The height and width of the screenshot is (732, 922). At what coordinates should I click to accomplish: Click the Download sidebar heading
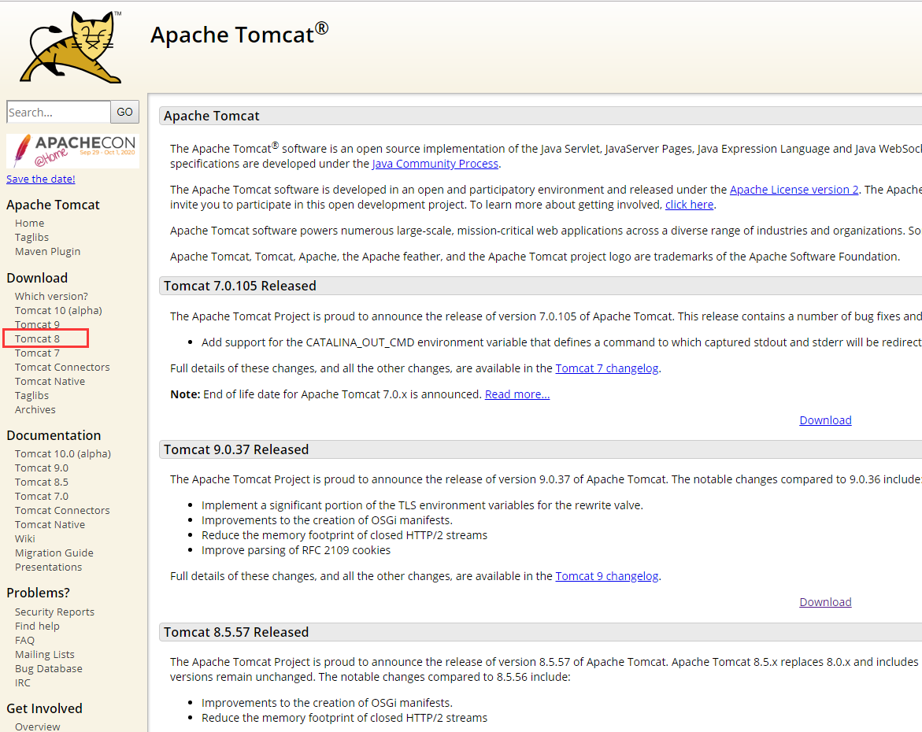(37, 278)
